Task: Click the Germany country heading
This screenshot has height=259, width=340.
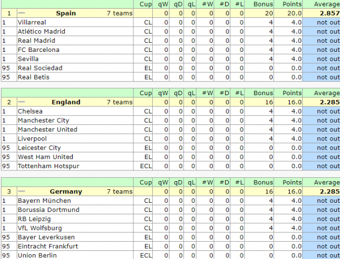Action: [x=66, y=191]
